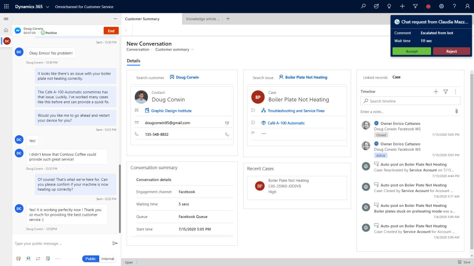Set presence status using the red circle indicator
Image resolution: width=474 pixels, height=266 pixels.
coord(428,6)
